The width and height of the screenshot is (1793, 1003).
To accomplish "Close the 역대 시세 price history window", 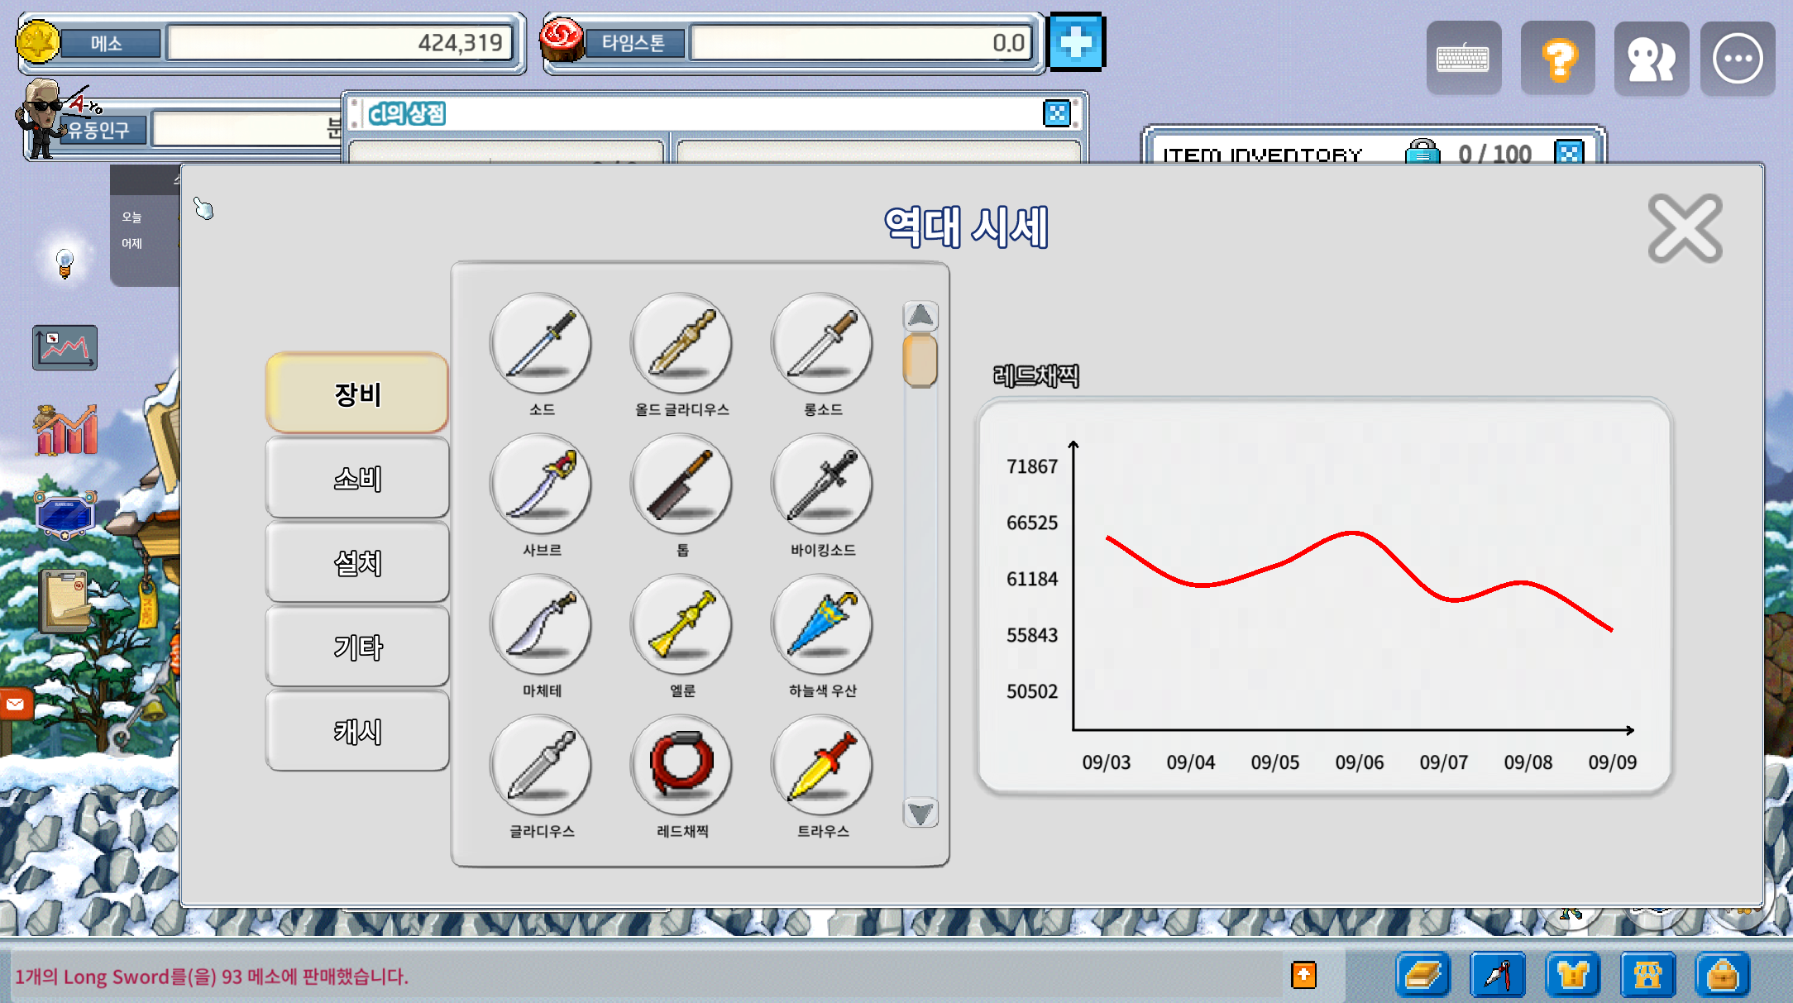I will point(1685,229).
